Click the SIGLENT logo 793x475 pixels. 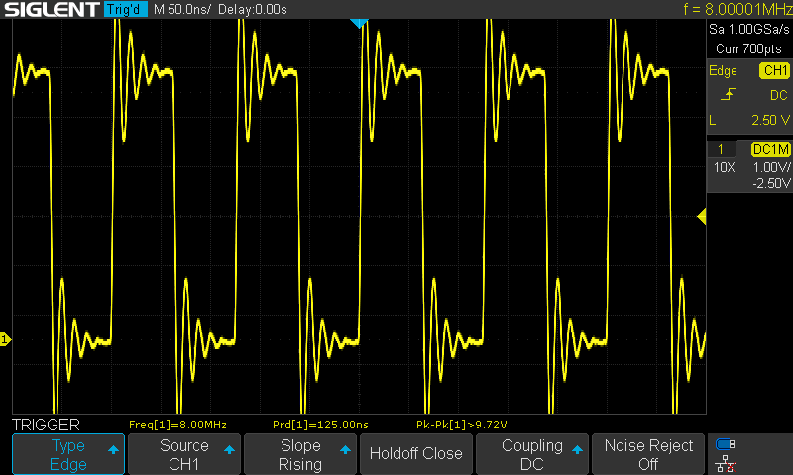coord(52,9)
